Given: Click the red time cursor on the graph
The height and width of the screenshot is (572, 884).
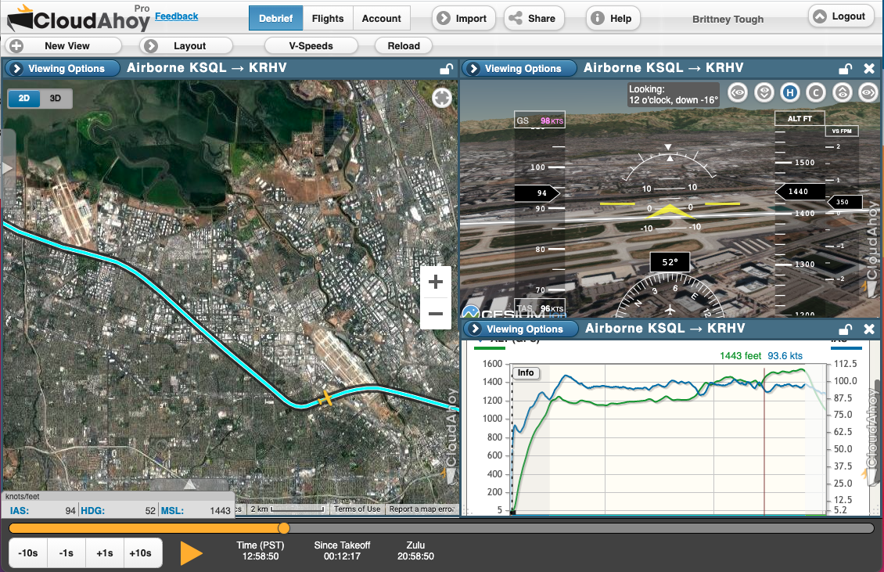Looking at the screenshot, I should 764,440.
